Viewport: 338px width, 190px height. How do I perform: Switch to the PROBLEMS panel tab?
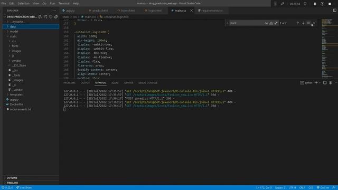point(69,83)
